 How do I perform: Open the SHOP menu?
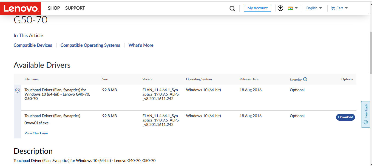point(54,8)
